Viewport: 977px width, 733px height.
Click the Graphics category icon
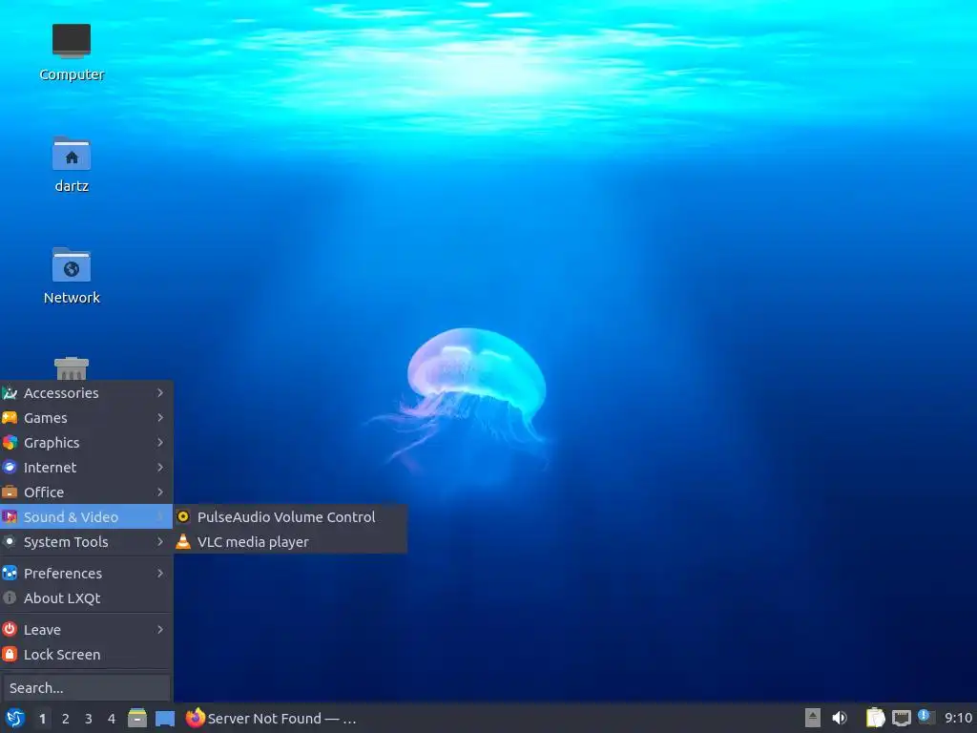click(10, 443)
